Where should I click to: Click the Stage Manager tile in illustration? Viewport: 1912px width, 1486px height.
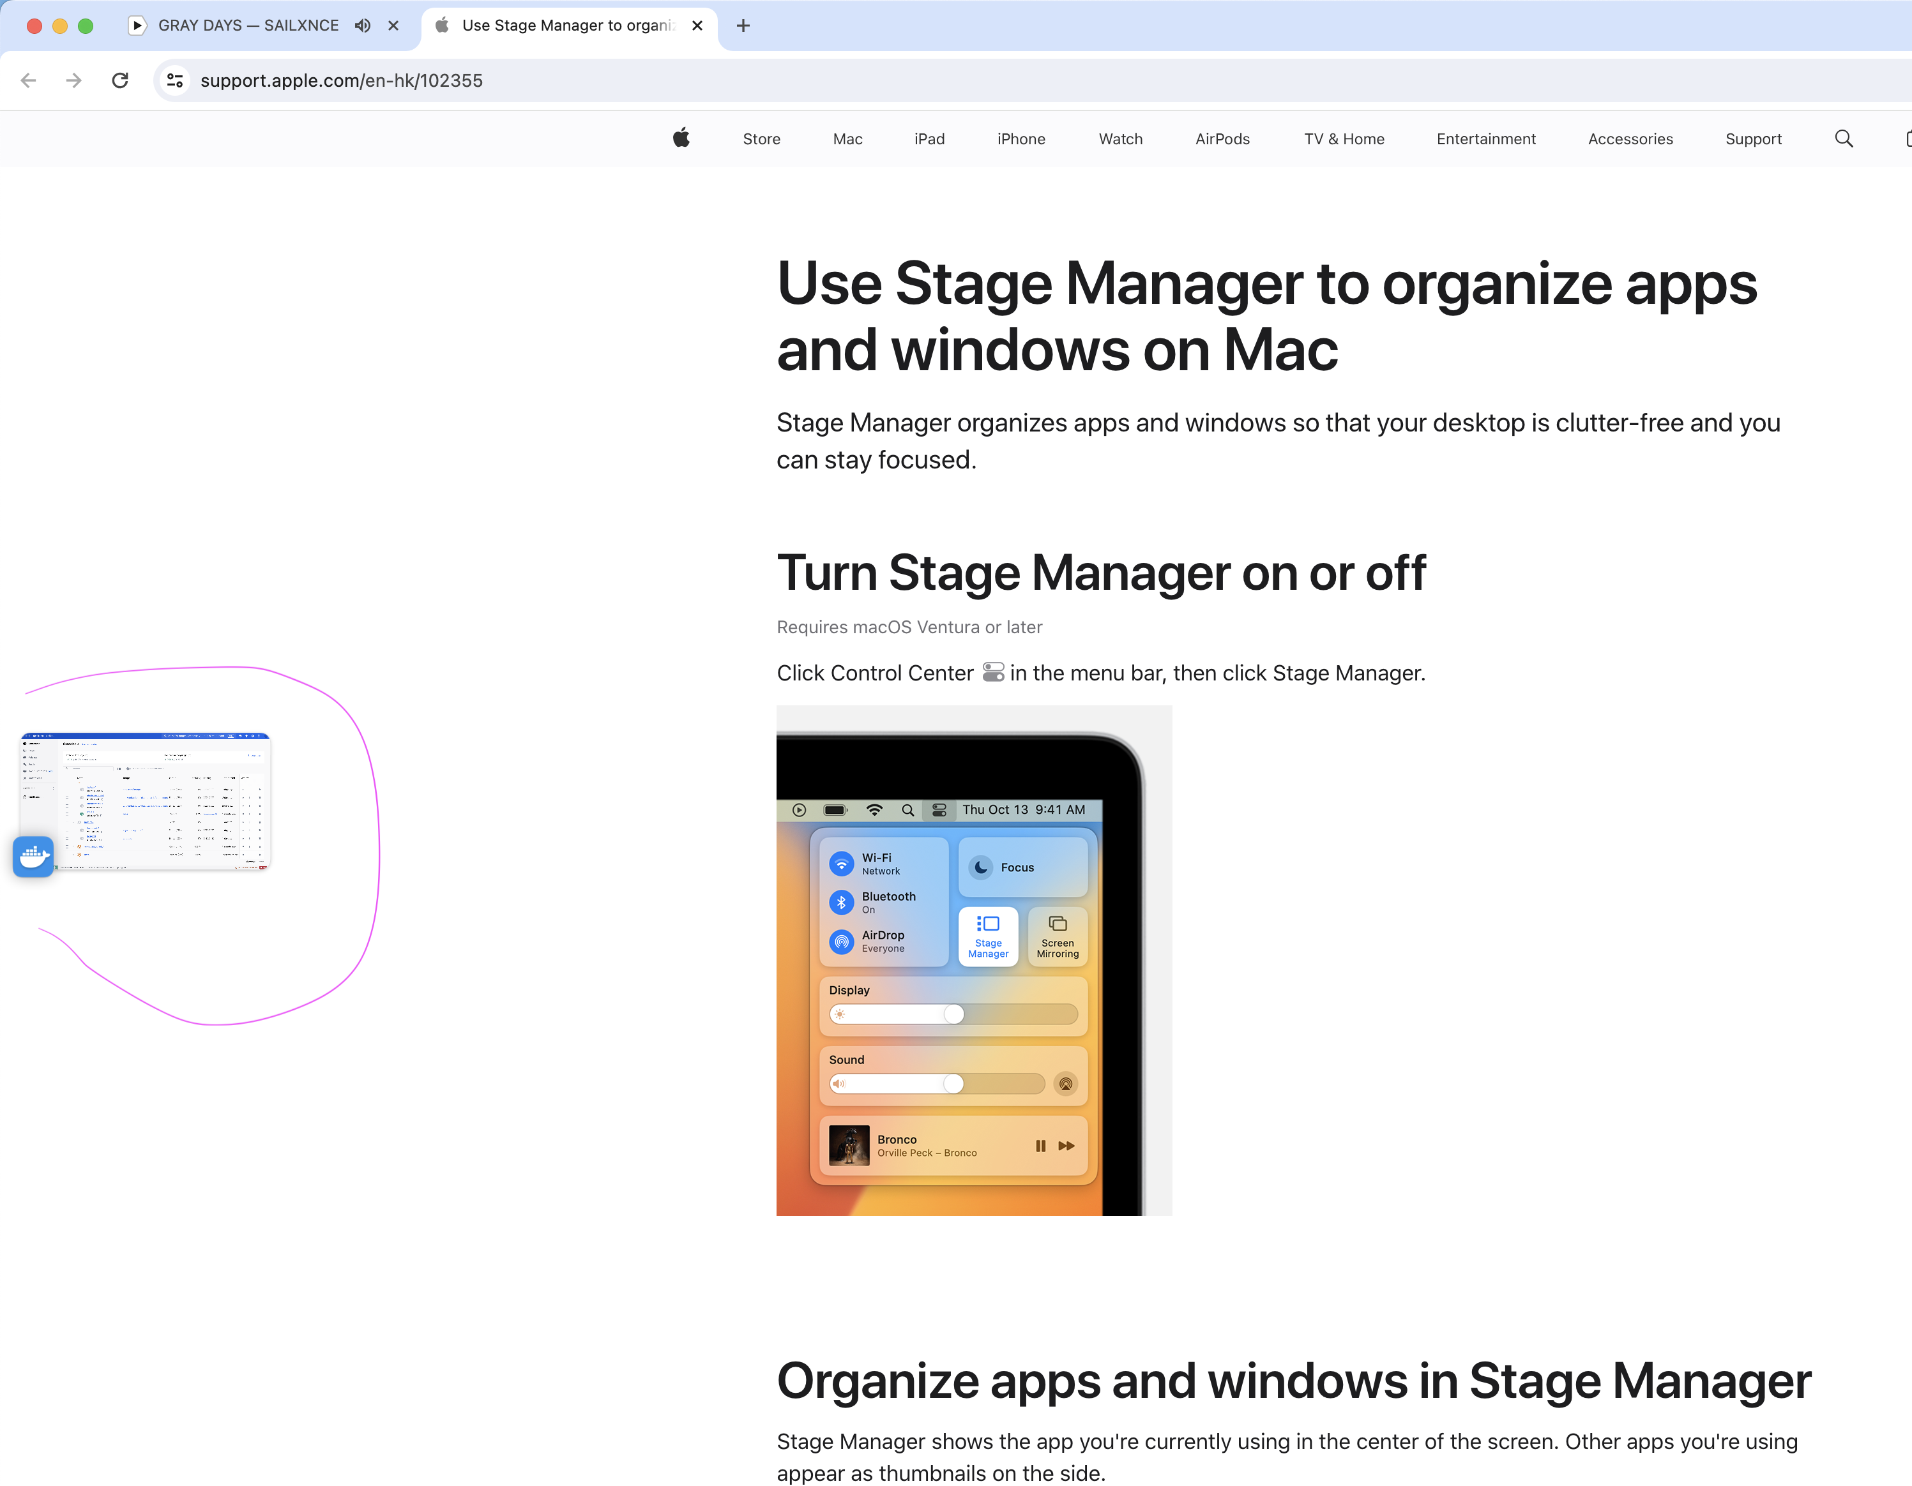tap(987, 936)
